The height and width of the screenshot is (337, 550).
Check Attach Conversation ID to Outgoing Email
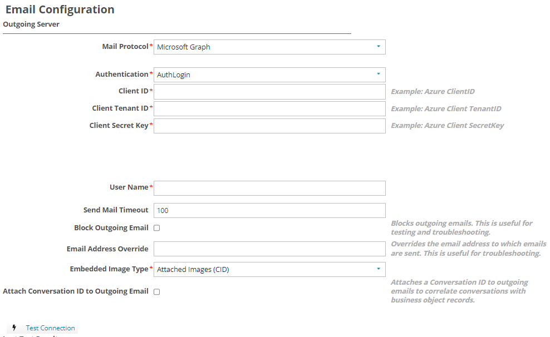pos(156,291)
